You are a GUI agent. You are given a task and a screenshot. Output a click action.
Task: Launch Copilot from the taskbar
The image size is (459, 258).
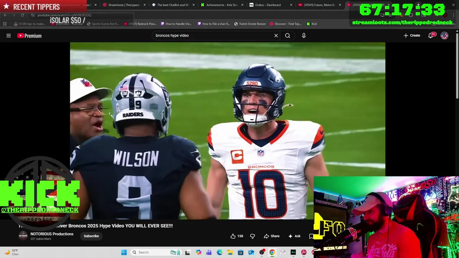[198, 252]
